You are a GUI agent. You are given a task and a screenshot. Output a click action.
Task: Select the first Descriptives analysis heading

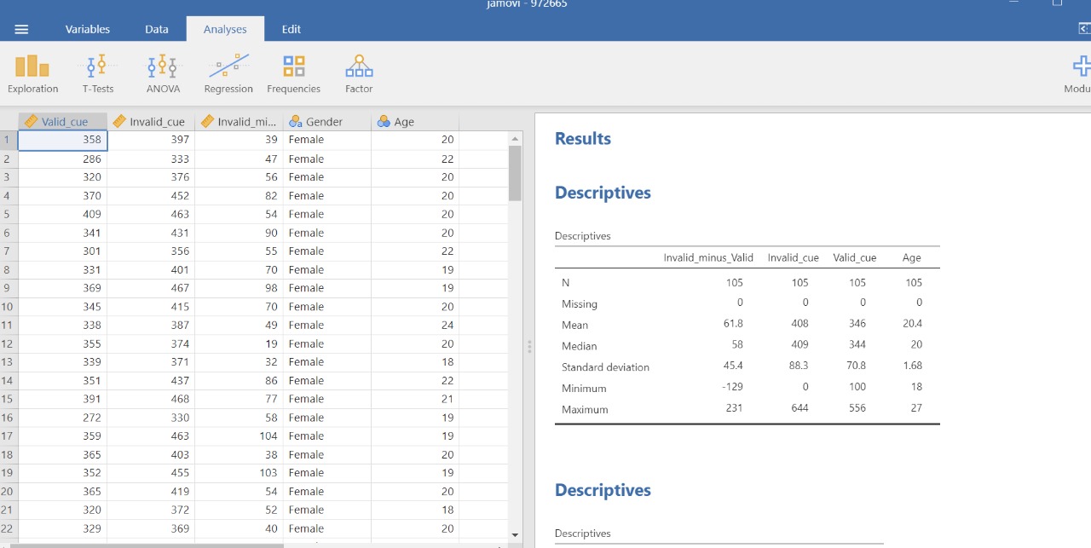(603, 193)
